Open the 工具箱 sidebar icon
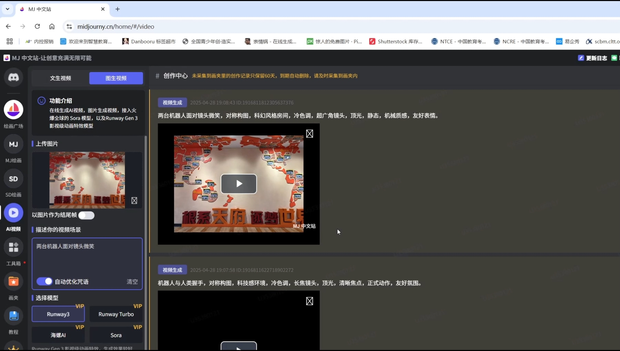This screenshot has height=351, width=620. 13,247
